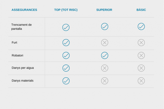Click the SUPERIOR checkmark for Trencament de pantalla
This screenshot has height=109, width=164.
105,26
